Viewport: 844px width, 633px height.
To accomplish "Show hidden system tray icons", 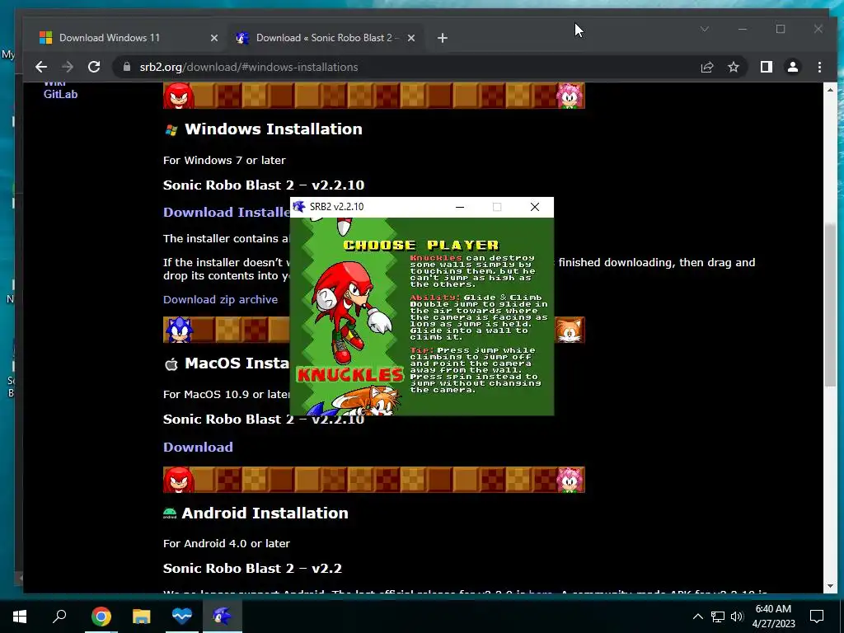I will point(697,617).
